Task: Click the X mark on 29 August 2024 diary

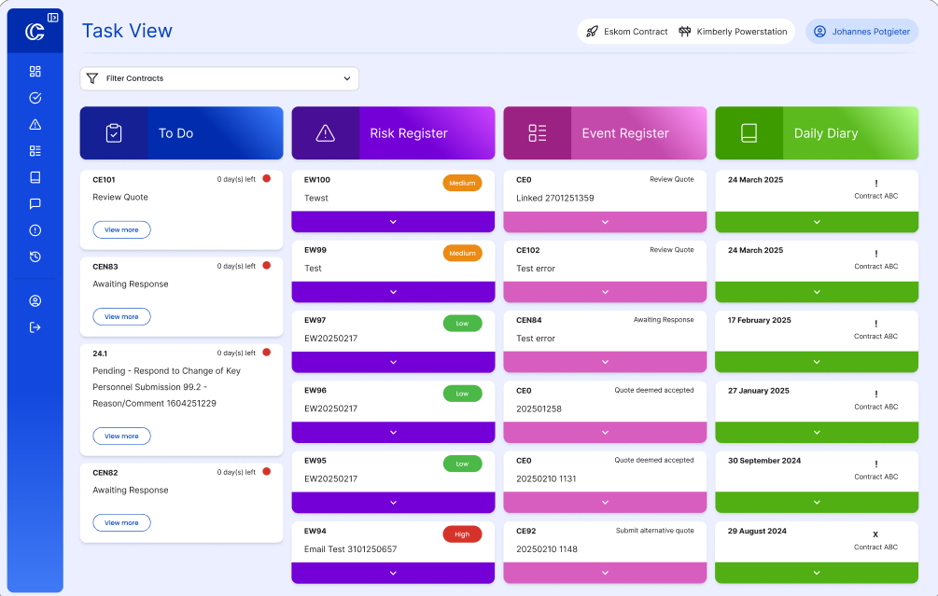Action: [x=875, y=534]
